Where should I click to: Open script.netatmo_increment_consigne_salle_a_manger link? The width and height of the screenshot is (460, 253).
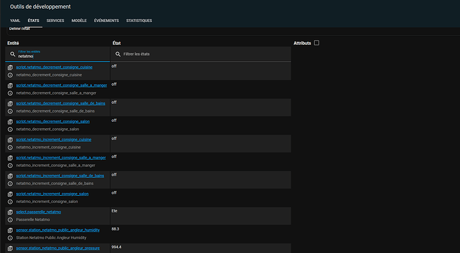click(x=61, y=158)
